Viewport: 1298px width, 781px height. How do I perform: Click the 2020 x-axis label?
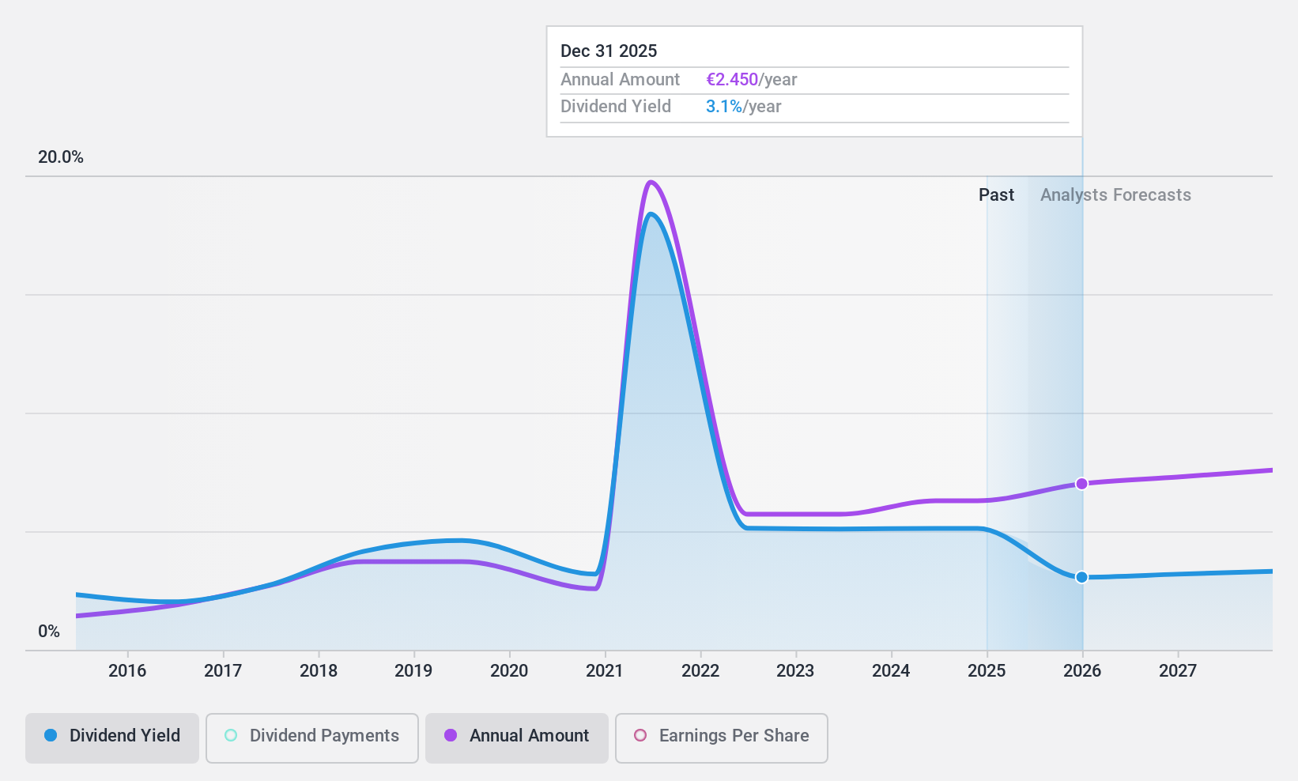(509, 671)
